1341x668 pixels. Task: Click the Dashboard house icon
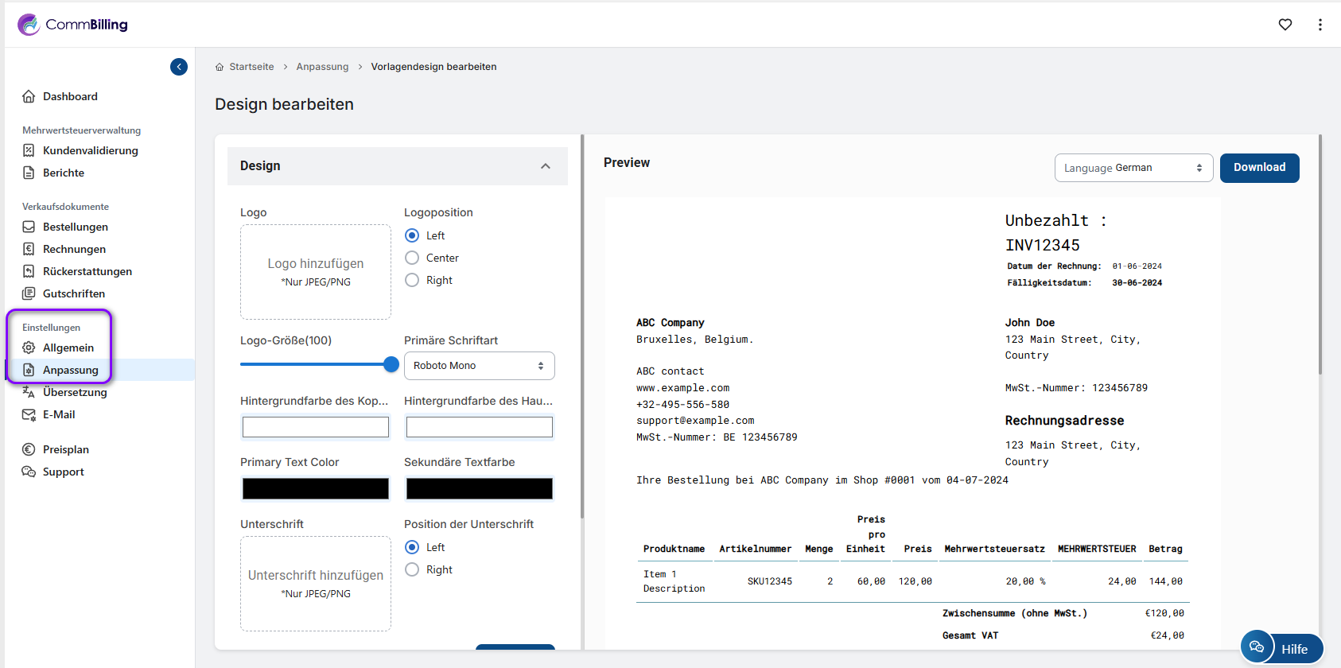(x=29, y=96)
